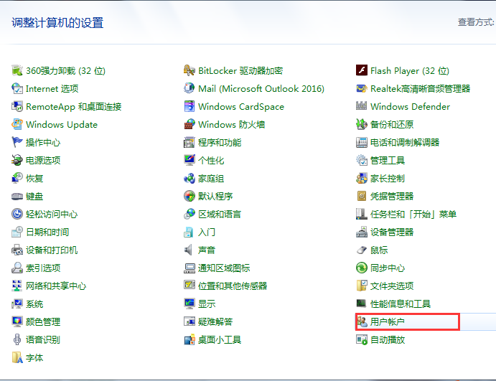This screenshot has height=381, width=496.
Task: Open the 个性化 icon
Action: pyautogui.click(x=189, y=160)
